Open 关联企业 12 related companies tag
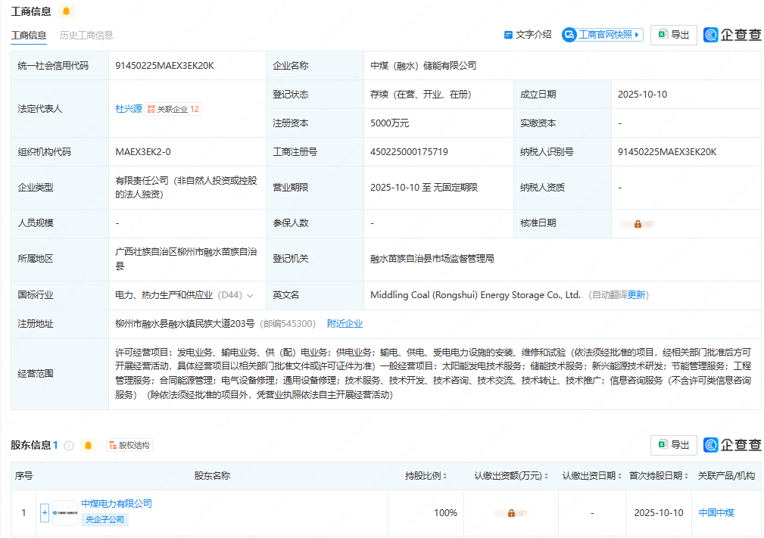The image size is (764, 538). pos(173,109)
